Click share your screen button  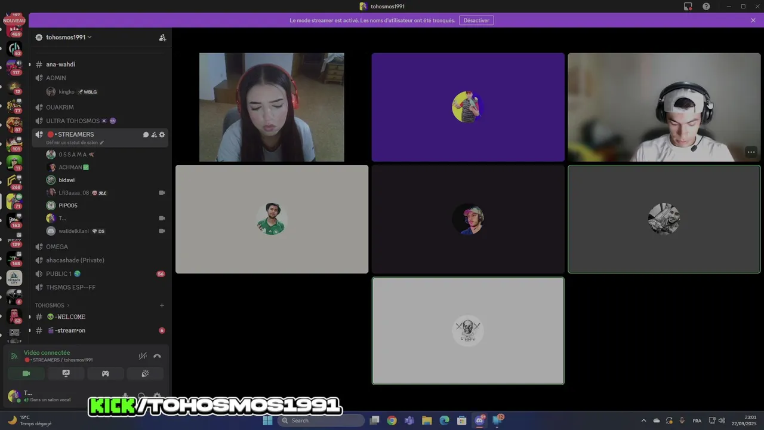(x=66, y=373)
